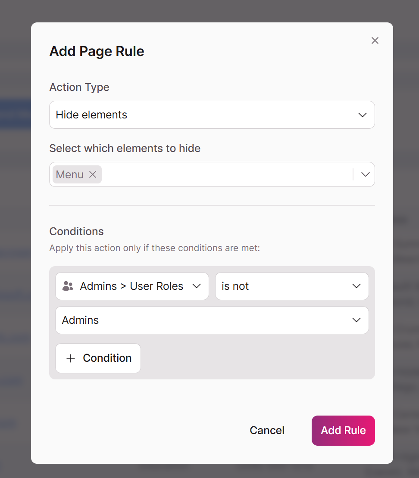Click the plus icon beside Condition

tap(71, 358)
